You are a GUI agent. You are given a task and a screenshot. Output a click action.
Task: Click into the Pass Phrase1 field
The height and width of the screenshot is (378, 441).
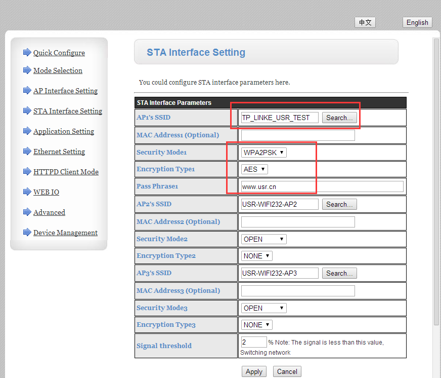point(322,186)
